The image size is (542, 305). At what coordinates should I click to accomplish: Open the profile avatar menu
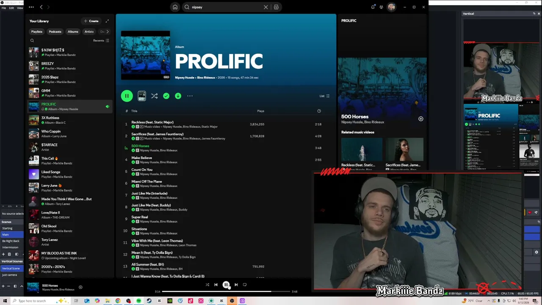click(x=391, y=7)
